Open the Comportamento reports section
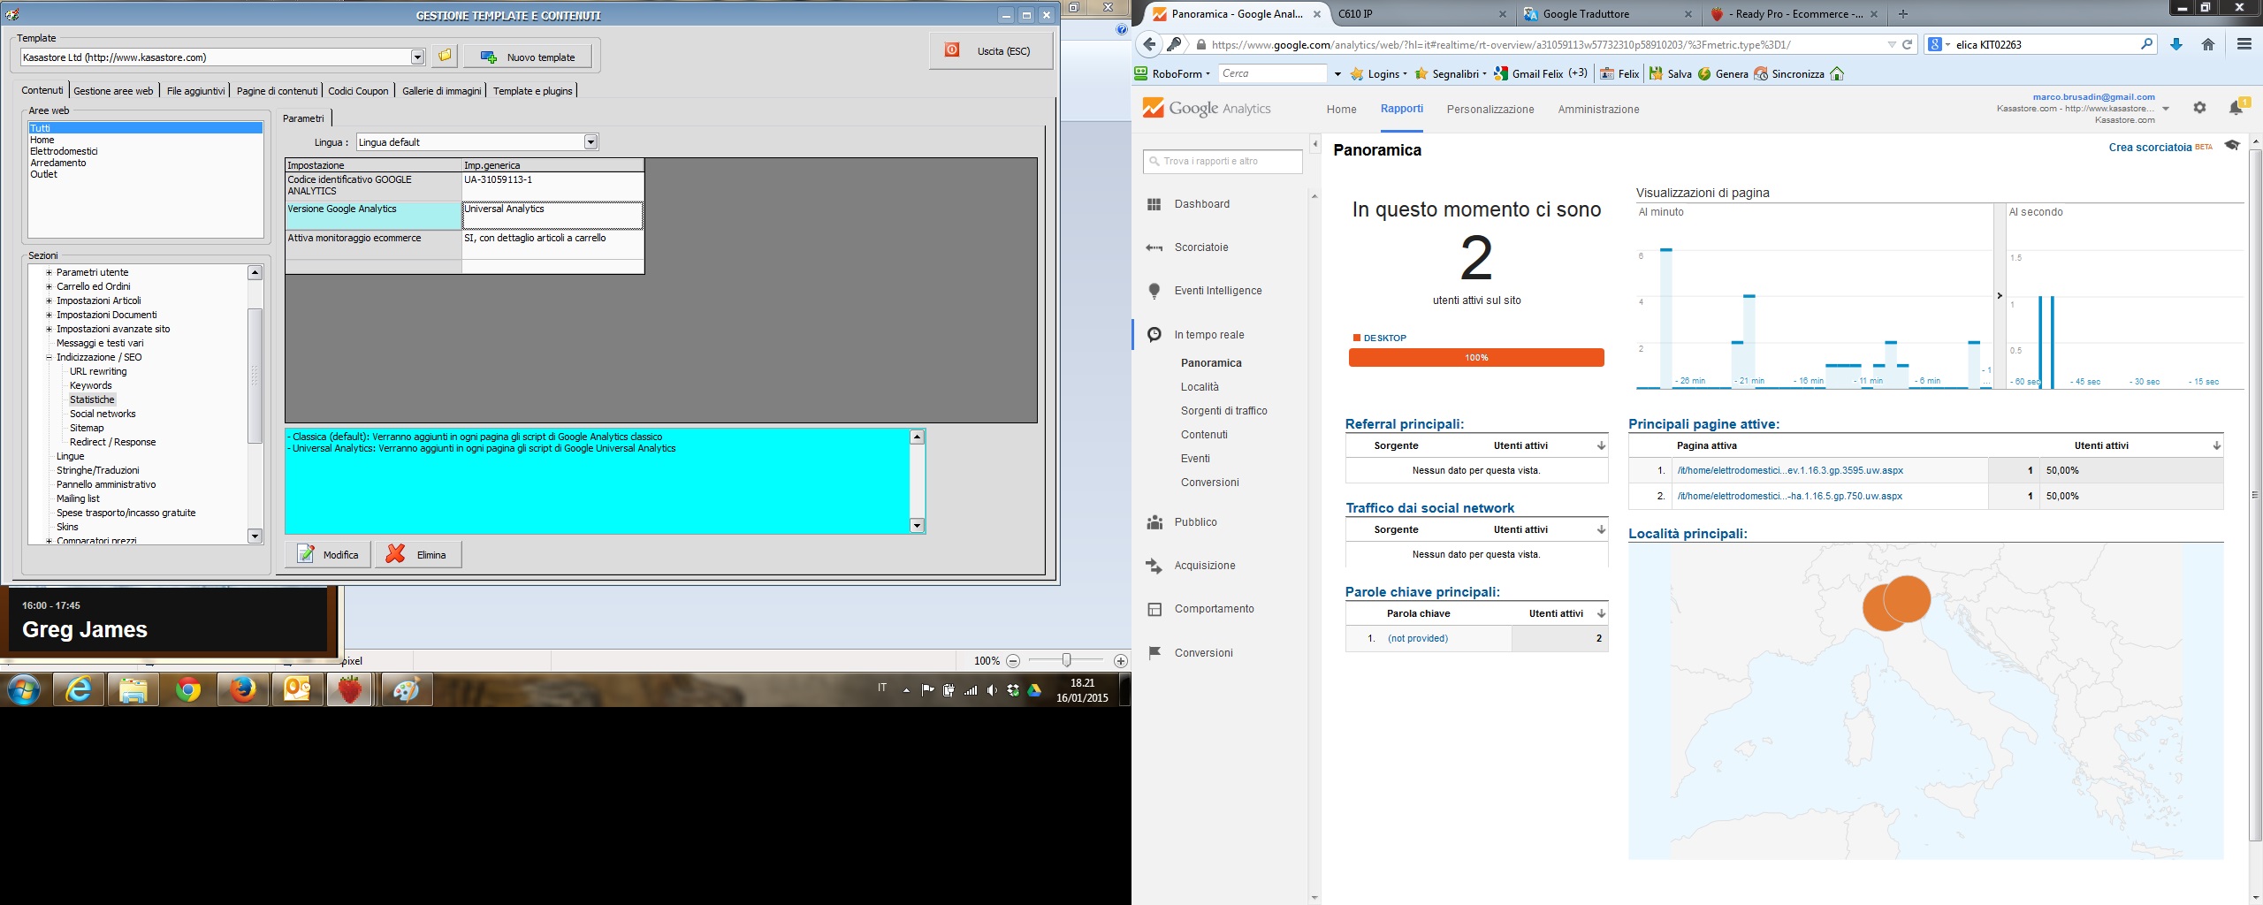 1214,609
